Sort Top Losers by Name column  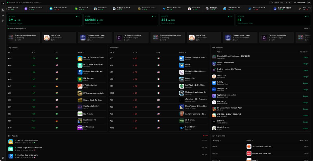point(183,52)
